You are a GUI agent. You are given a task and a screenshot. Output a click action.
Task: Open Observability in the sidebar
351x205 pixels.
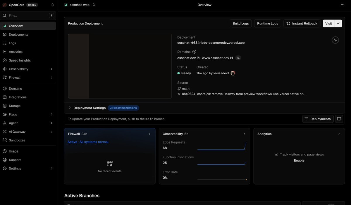click(x=28, y=69)
